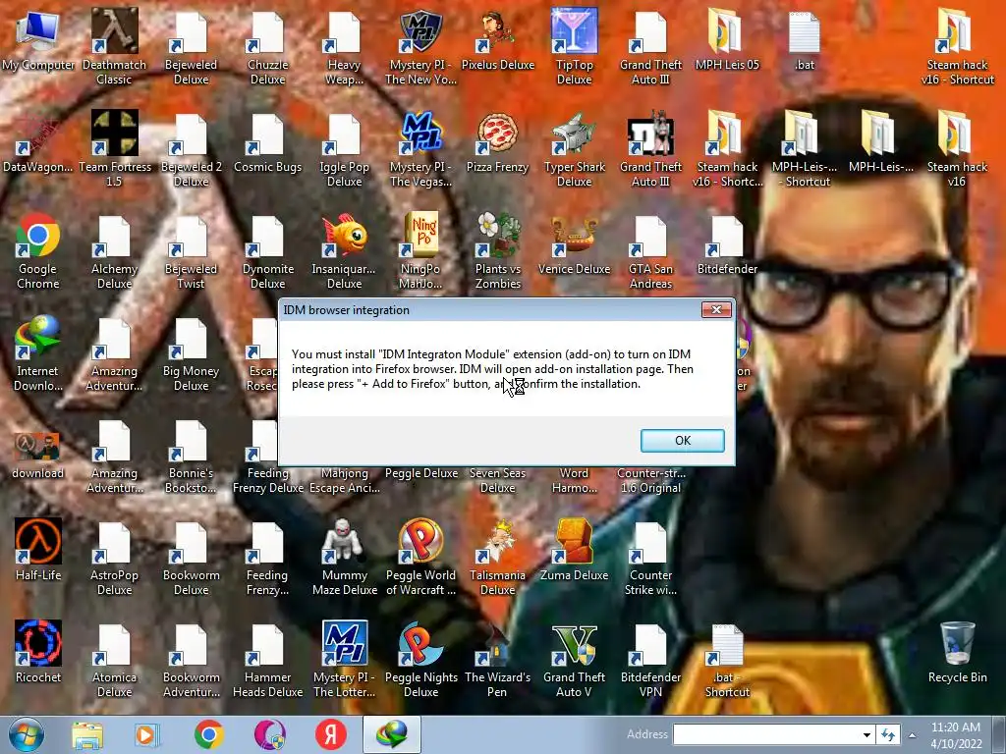
Task: Select the GTA San Andreas shortcut
Action: 650,250
